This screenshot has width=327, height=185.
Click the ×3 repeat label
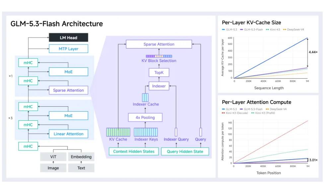coord(10,118)
